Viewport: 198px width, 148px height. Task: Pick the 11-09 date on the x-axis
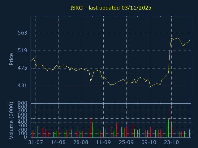click(x=103, y=142)
